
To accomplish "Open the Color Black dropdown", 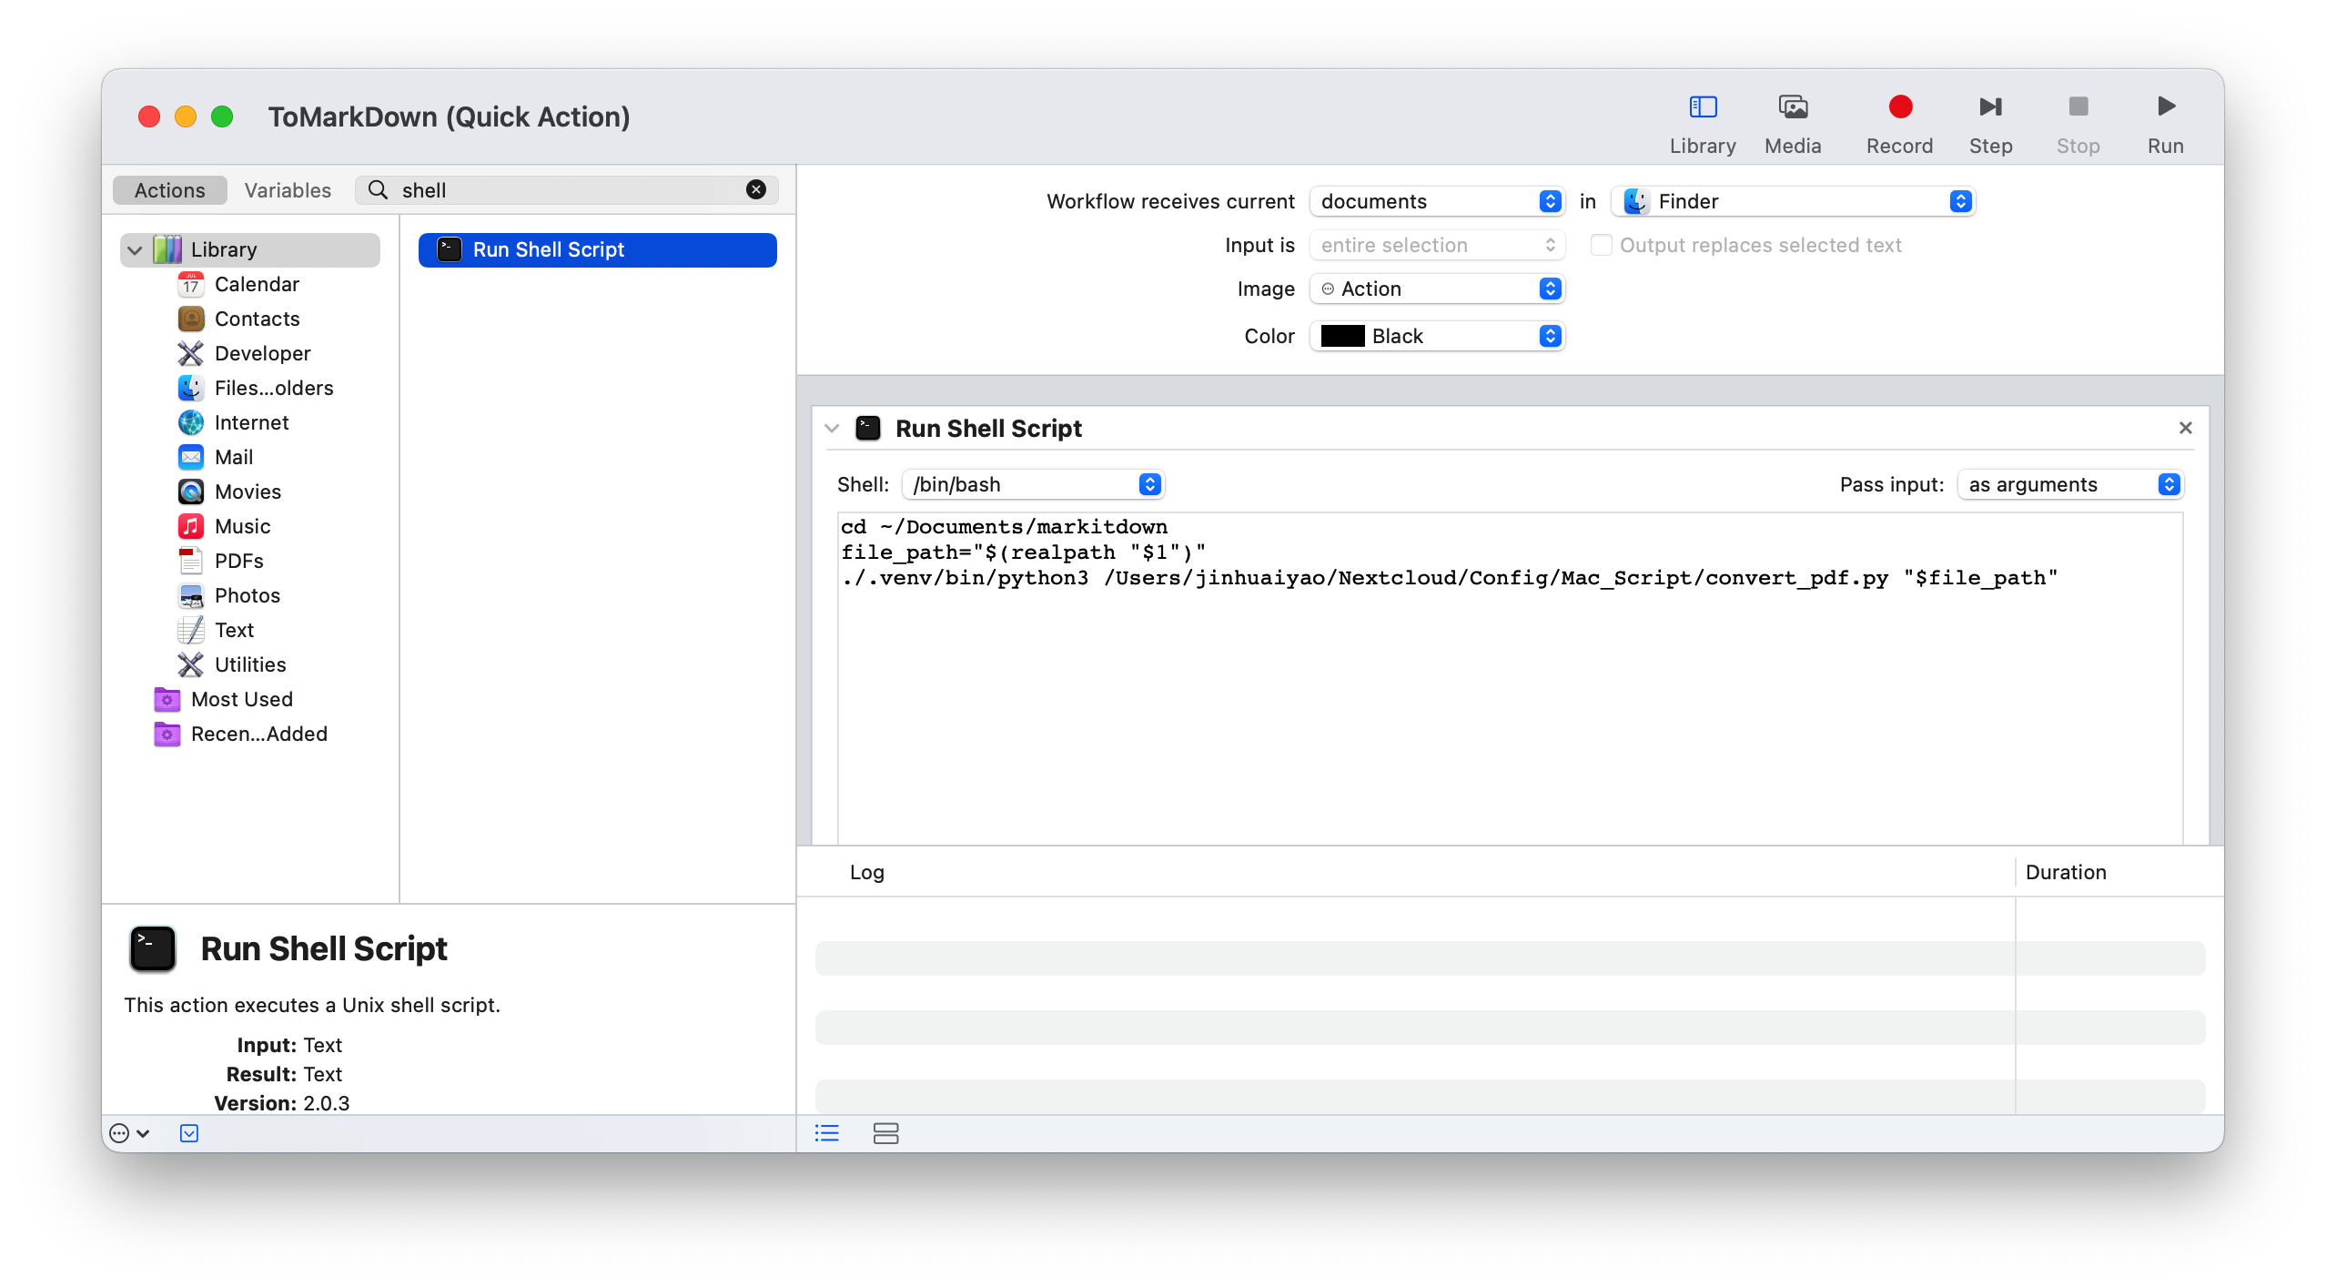I will [1437, 336].
